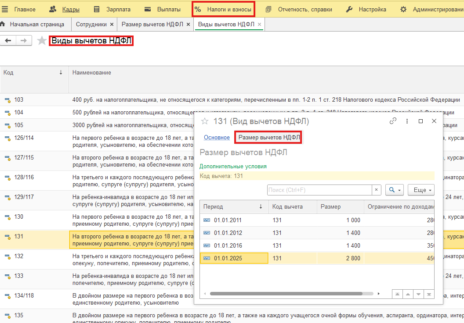The height and width of the screenshot is (323, 464).
Task: Click the row icon for code 105
Action: [x=7, y=125]
